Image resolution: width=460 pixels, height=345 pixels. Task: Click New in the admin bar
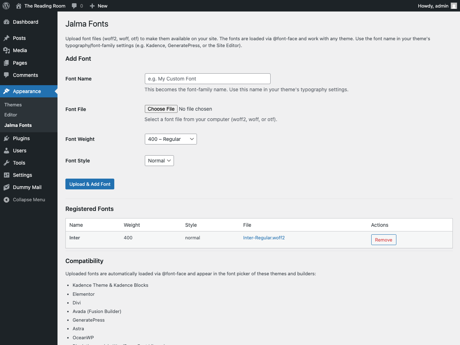coord(102,6)
